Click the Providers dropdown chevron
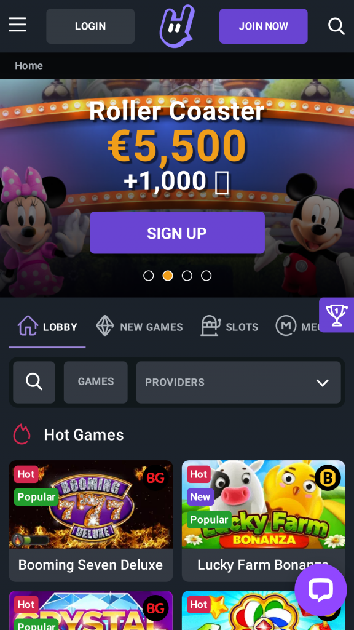354x630 pixels. [x=322, y=383]
